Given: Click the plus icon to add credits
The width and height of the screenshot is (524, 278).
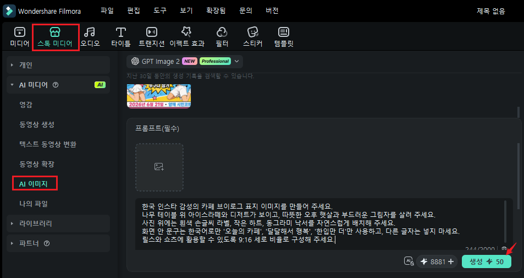Looking at the screenshot, I should (x=451, y=261).
